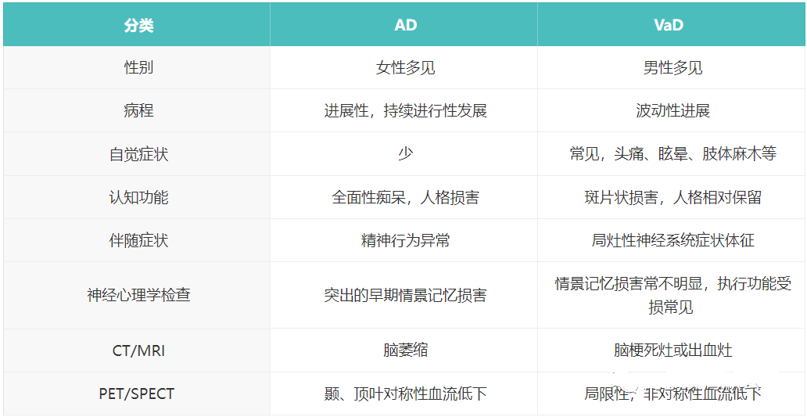Click the 斑片状损害，人格相对保留 cell
The width and height of the screenshot is (807, 417).
pyautogui.click(x=672, y=197)
